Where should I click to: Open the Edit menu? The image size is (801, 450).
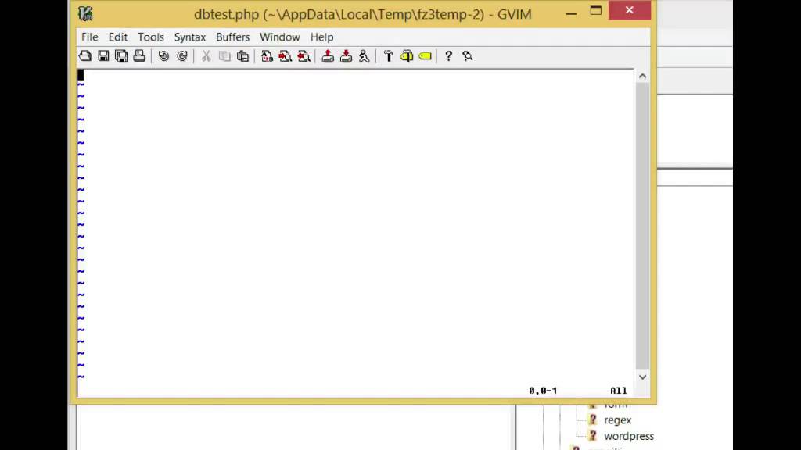coord(117,37)
